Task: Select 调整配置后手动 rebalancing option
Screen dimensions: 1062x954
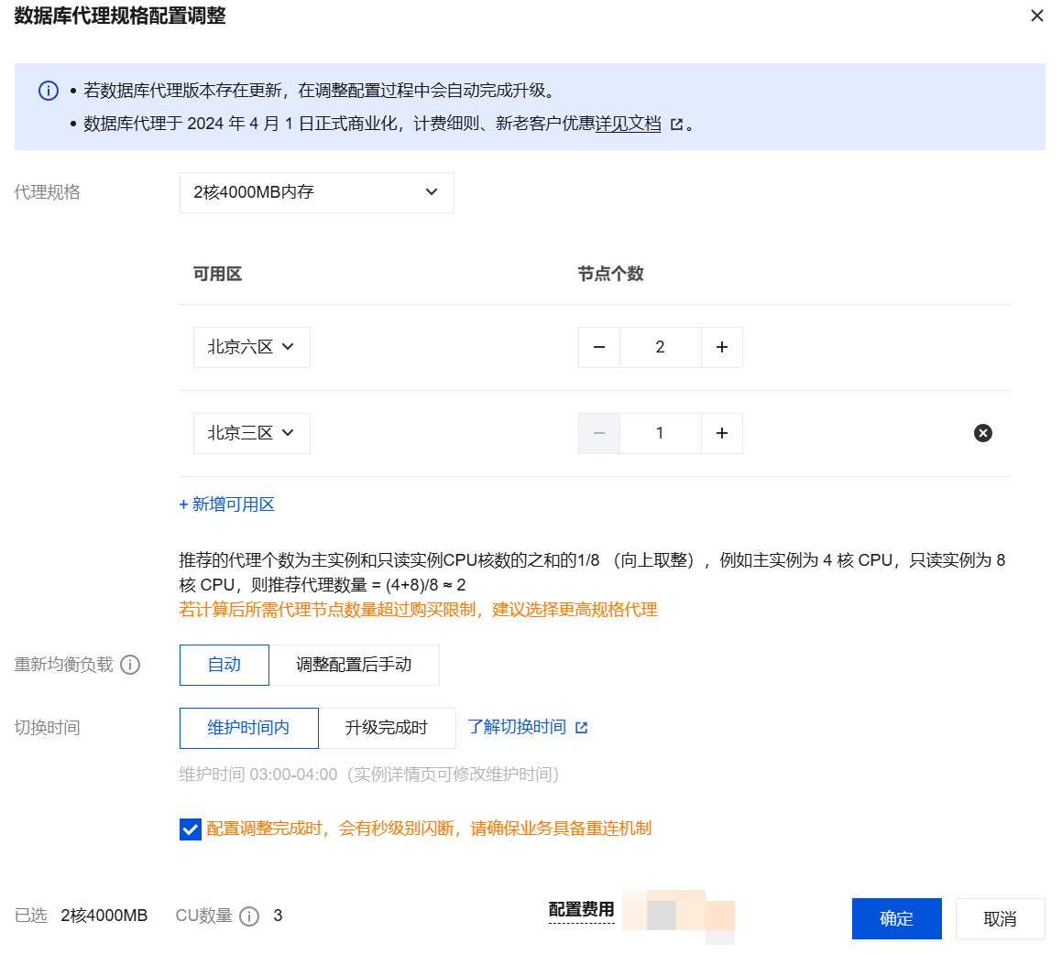Action: pos(354,665)
